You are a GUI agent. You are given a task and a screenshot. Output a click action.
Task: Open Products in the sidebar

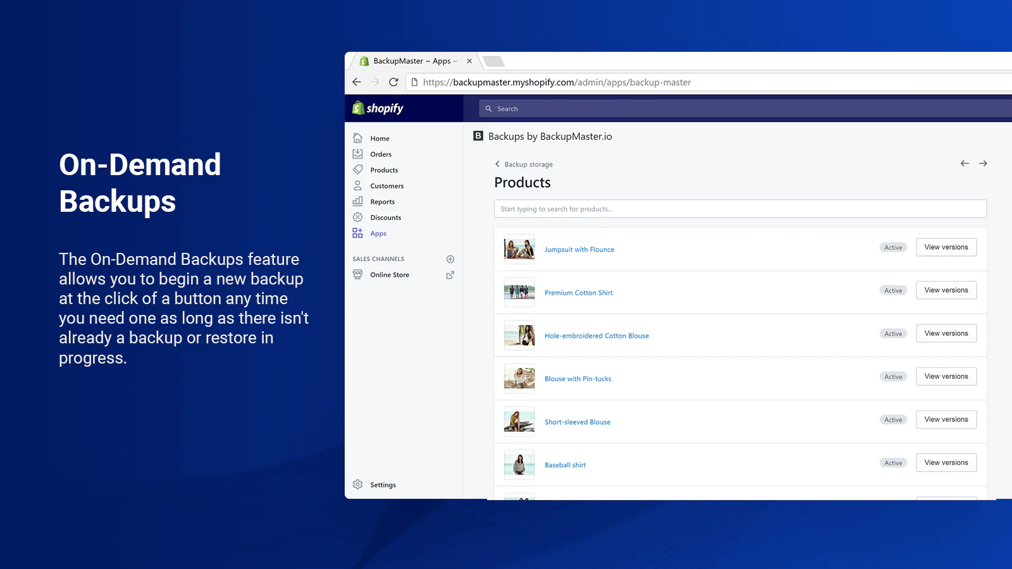click(384, 170)
